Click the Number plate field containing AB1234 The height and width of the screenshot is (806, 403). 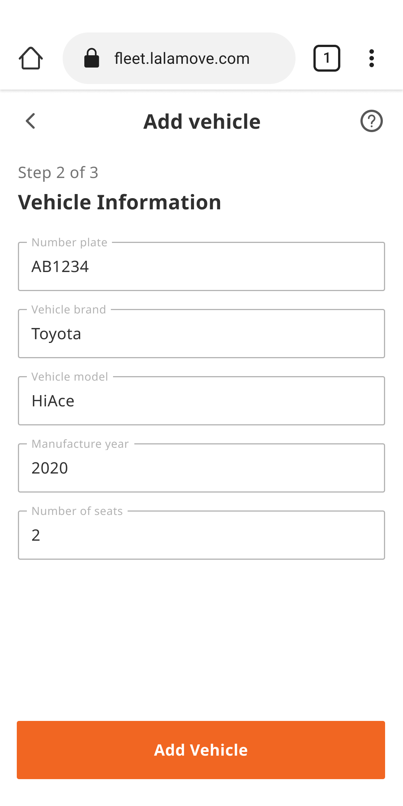(x=201, y=266)
